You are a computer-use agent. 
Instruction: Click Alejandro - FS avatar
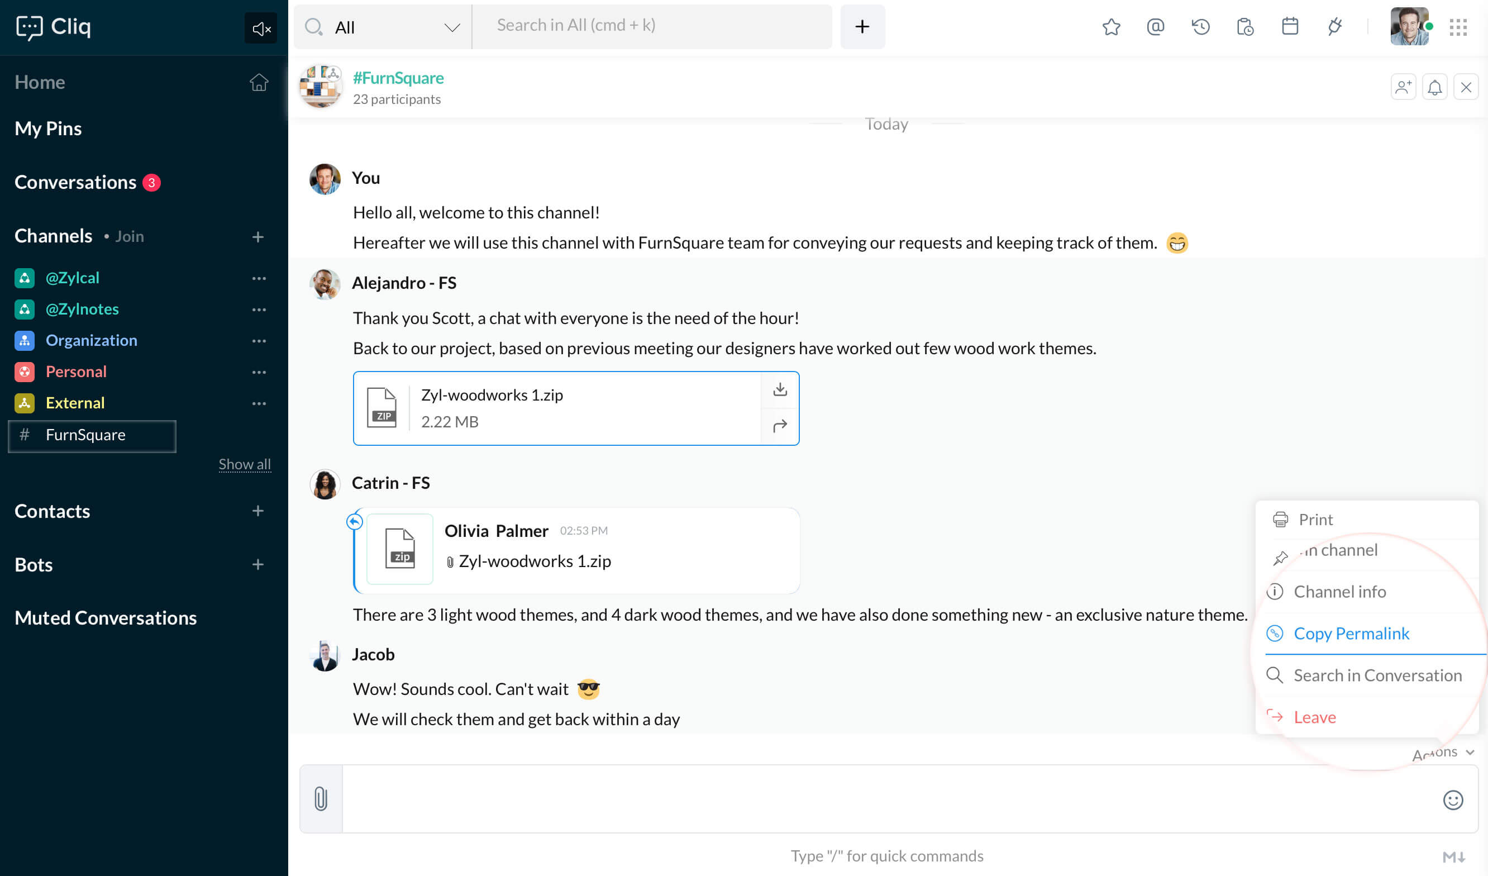[x=325, y=284]
